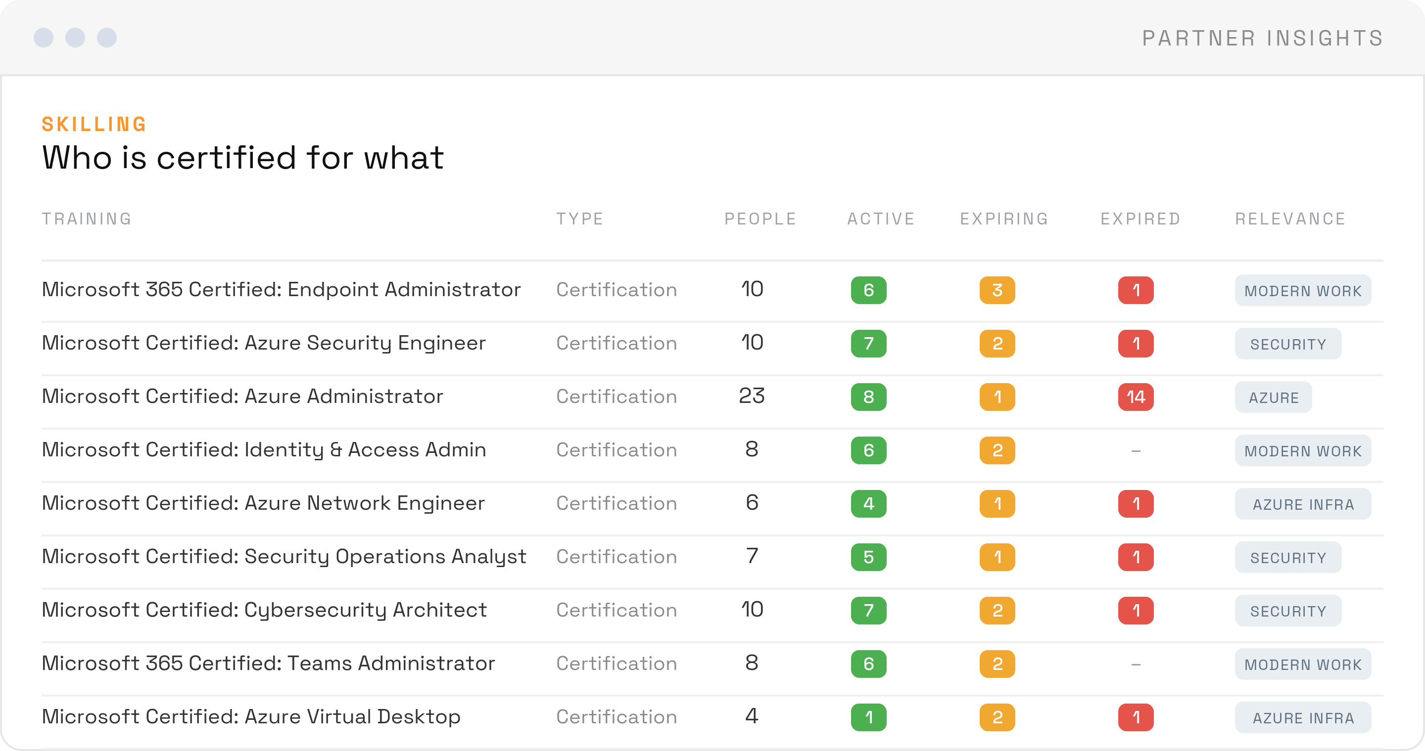Sort by the TYPE column header

(x=580, y=219)
